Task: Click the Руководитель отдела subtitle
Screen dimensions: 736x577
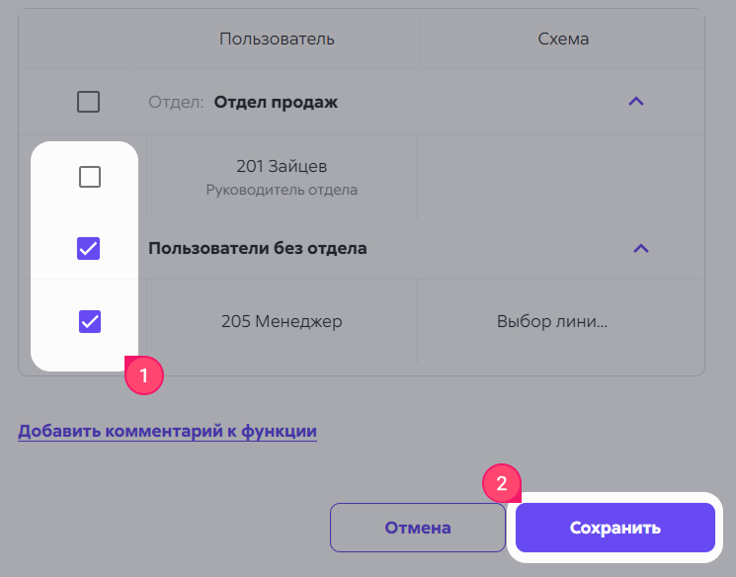Action: pos(282,190)
